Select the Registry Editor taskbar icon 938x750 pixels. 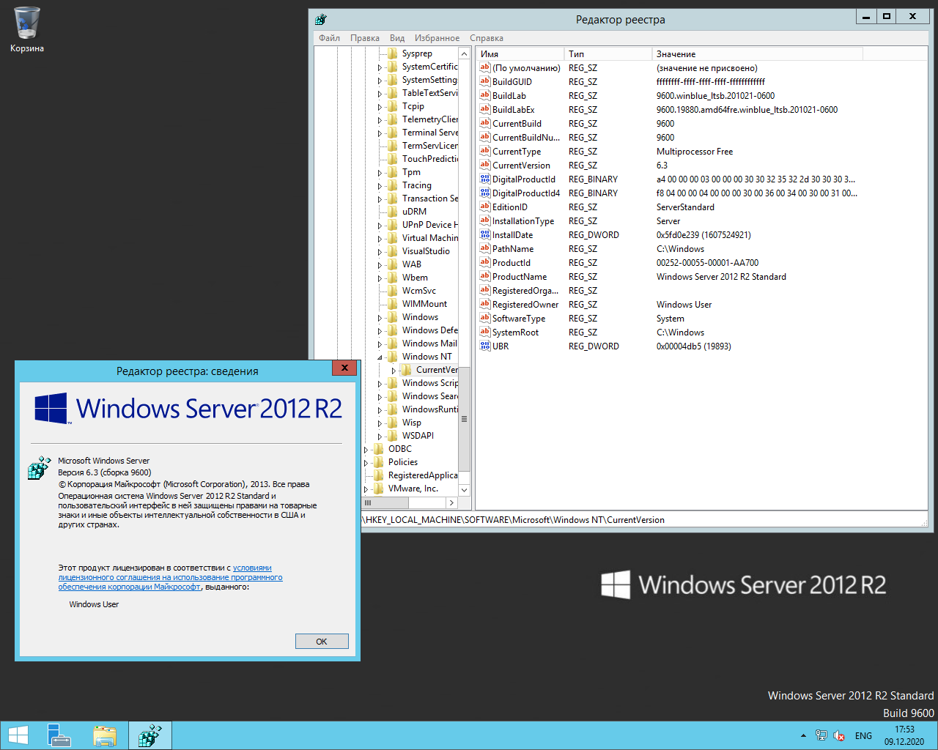click(x=150, y=735)
